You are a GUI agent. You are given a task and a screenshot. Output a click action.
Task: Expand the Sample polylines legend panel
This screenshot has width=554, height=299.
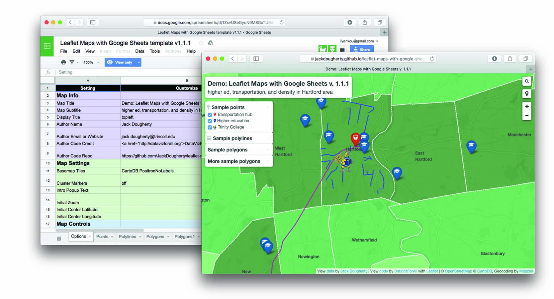(239, 138)
